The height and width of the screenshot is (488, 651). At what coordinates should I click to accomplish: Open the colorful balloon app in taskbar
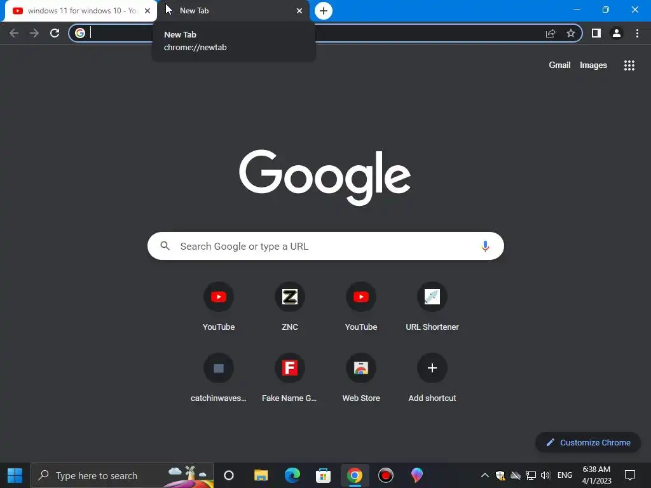417,475
